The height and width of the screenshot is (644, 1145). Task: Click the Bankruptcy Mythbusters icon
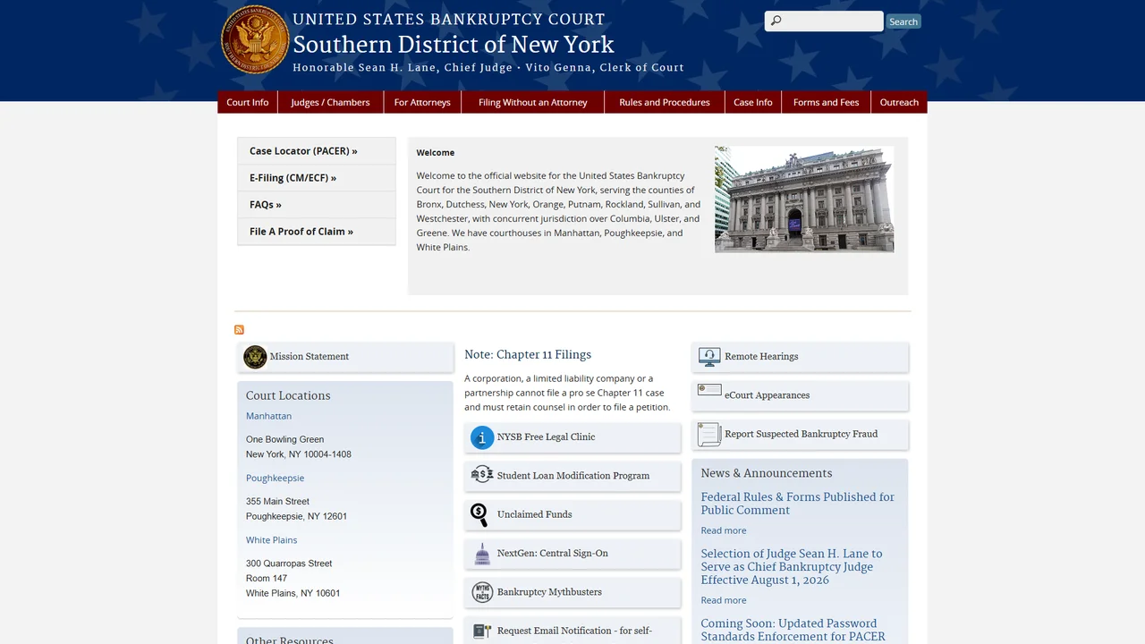[x=482, y=592]
